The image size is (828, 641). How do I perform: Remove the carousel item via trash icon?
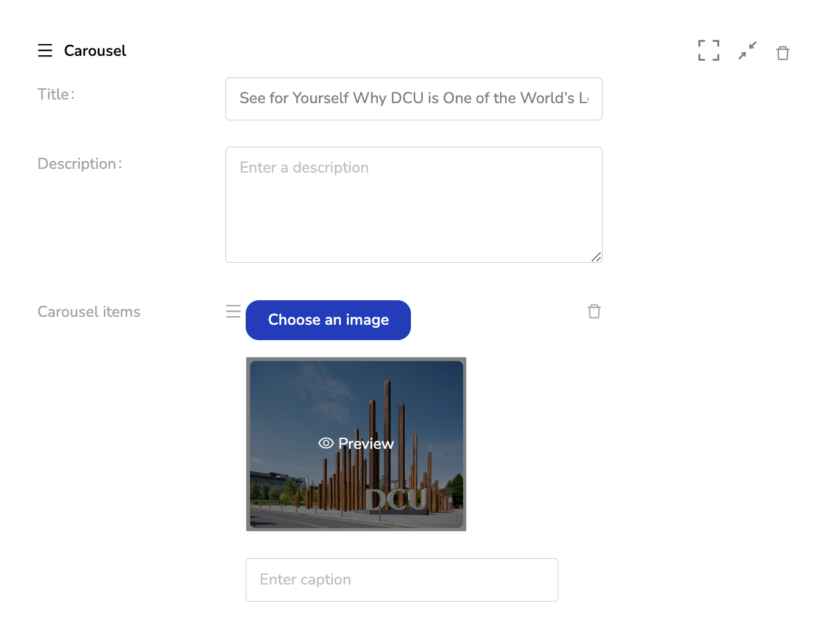(594, 311)
